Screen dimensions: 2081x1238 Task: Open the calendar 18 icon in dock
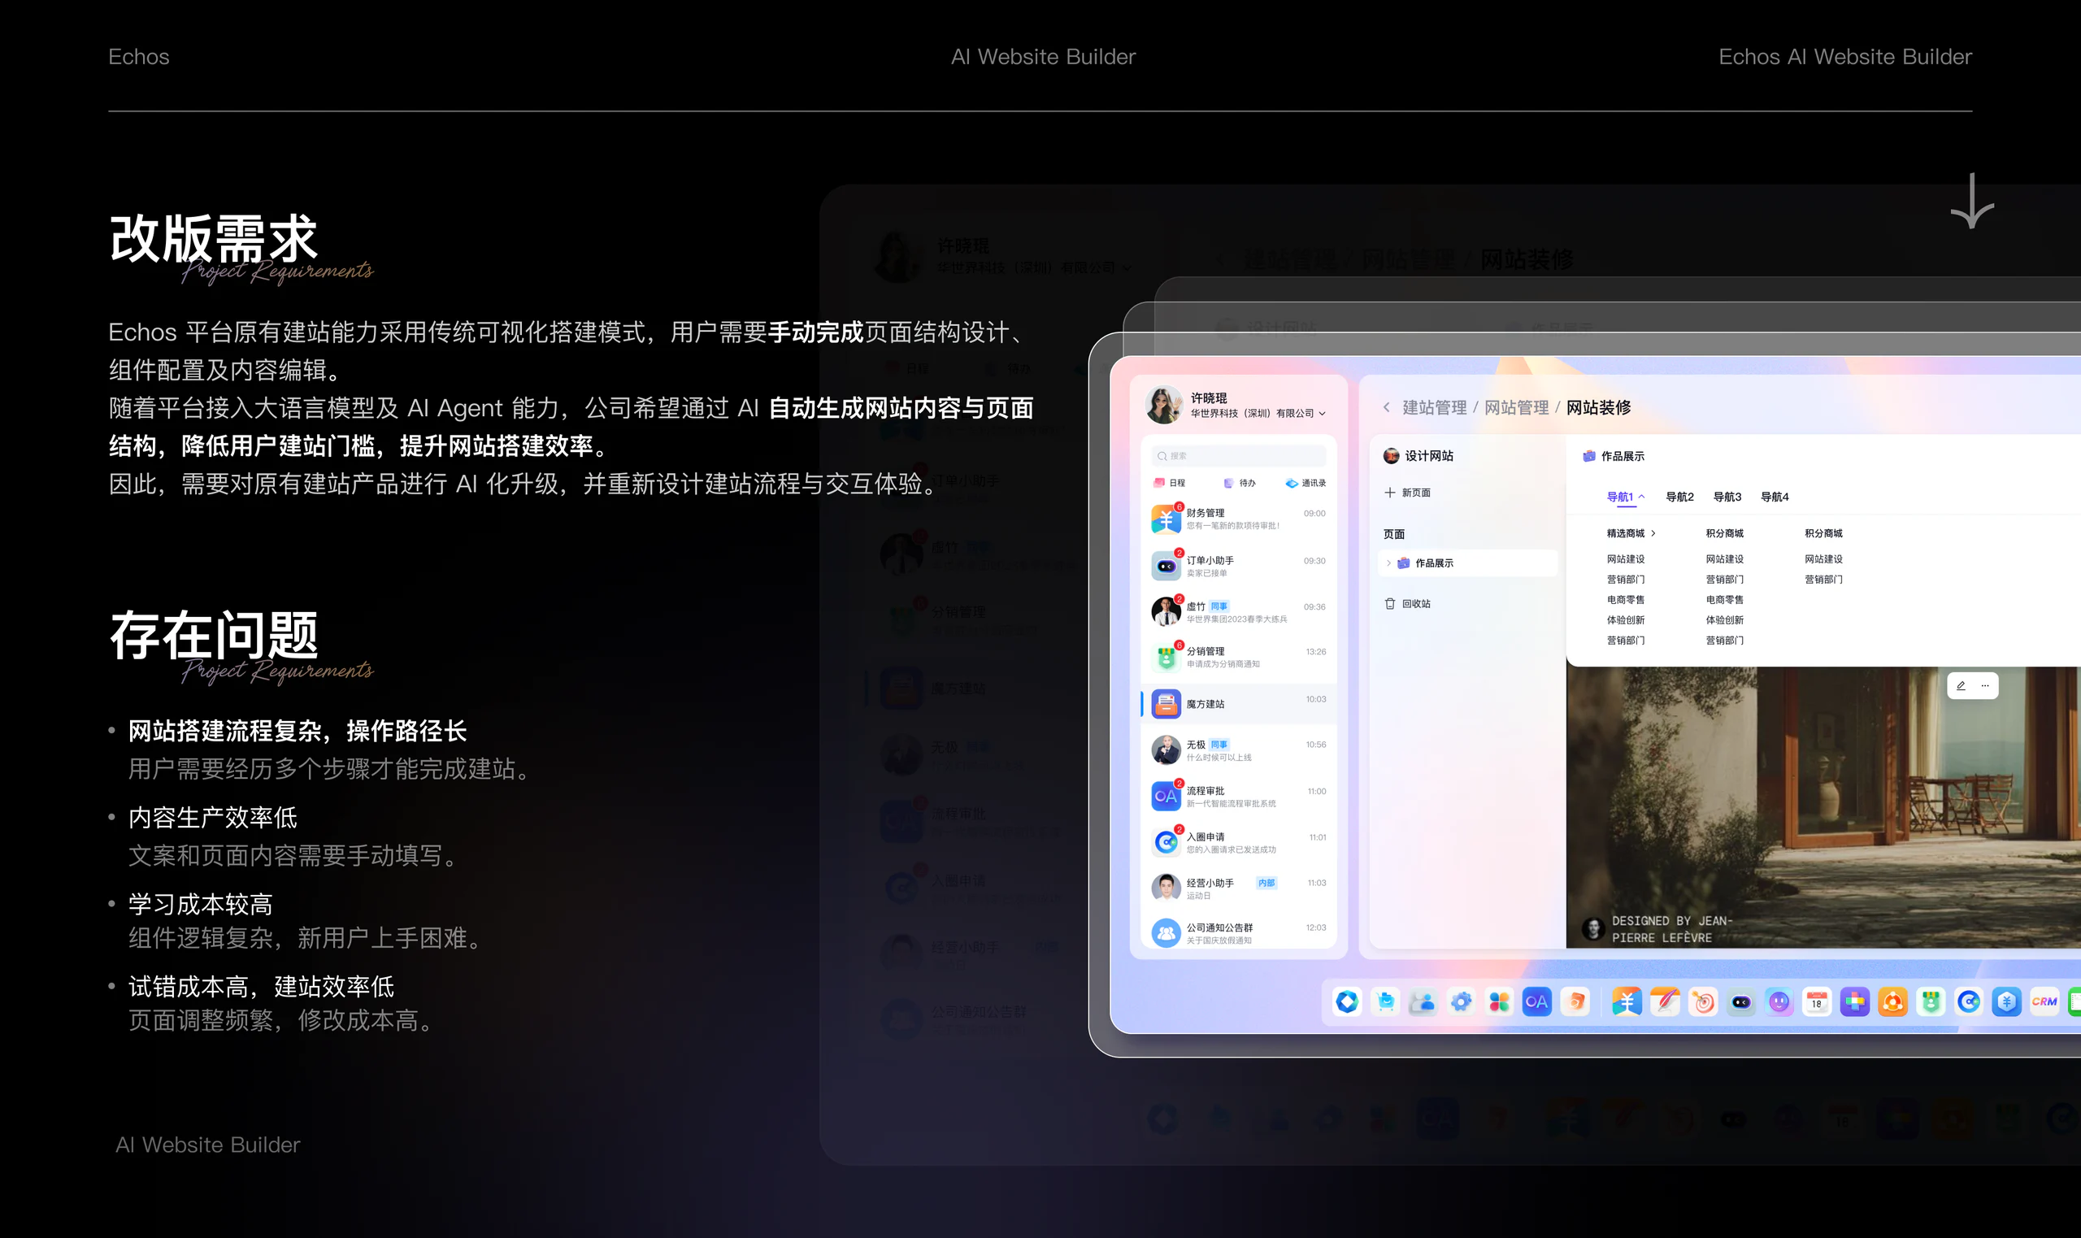1817,1002
